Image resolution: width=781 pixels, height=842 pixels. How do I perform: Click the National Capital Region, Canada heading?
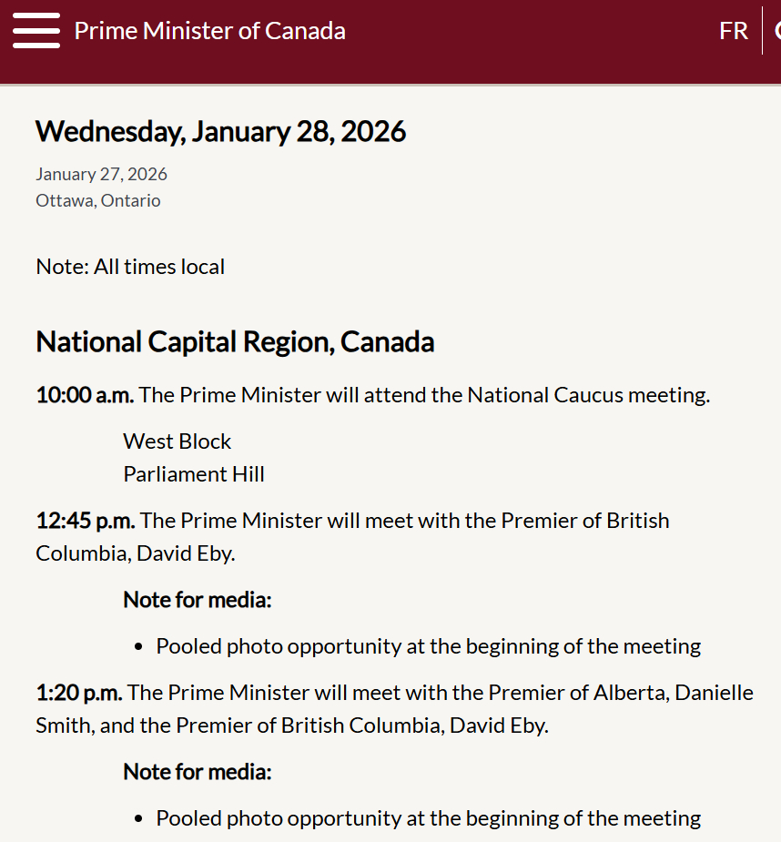point(235,342)
